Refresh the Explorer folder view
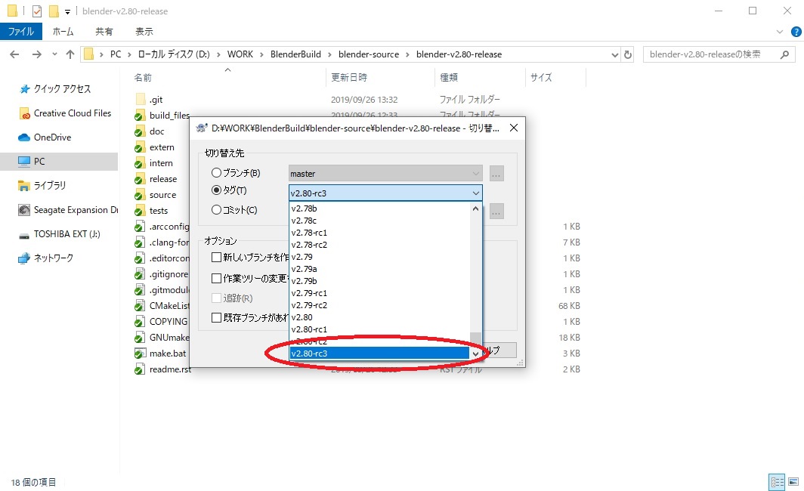Screen dimensions: 804x491 pos(628,54)
